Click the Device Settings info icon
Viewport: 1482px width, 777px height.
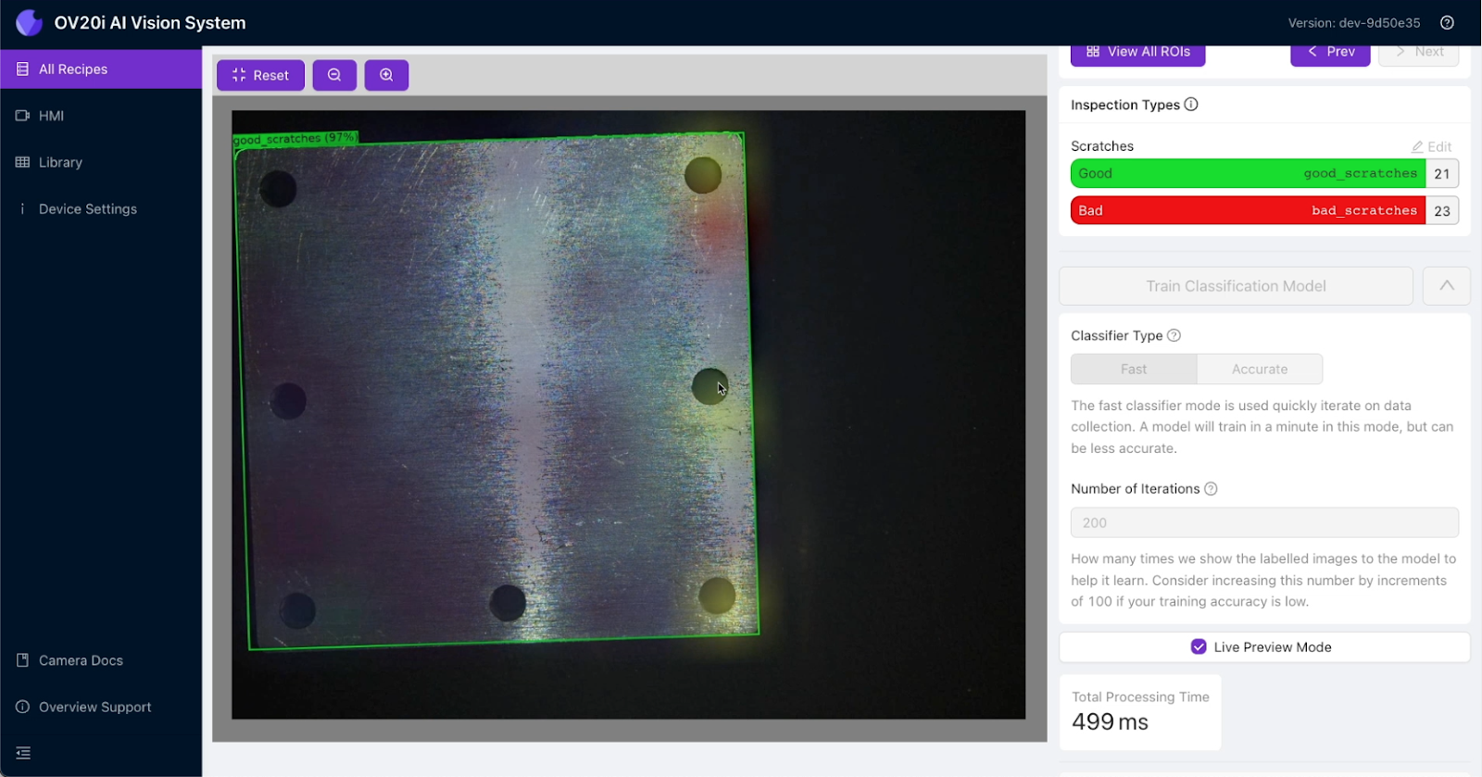[23, 209]
